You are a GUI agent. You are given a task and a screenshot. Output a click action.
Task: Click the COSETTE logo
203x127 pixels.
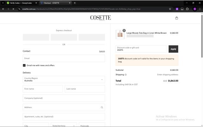(x=101, y=18)
